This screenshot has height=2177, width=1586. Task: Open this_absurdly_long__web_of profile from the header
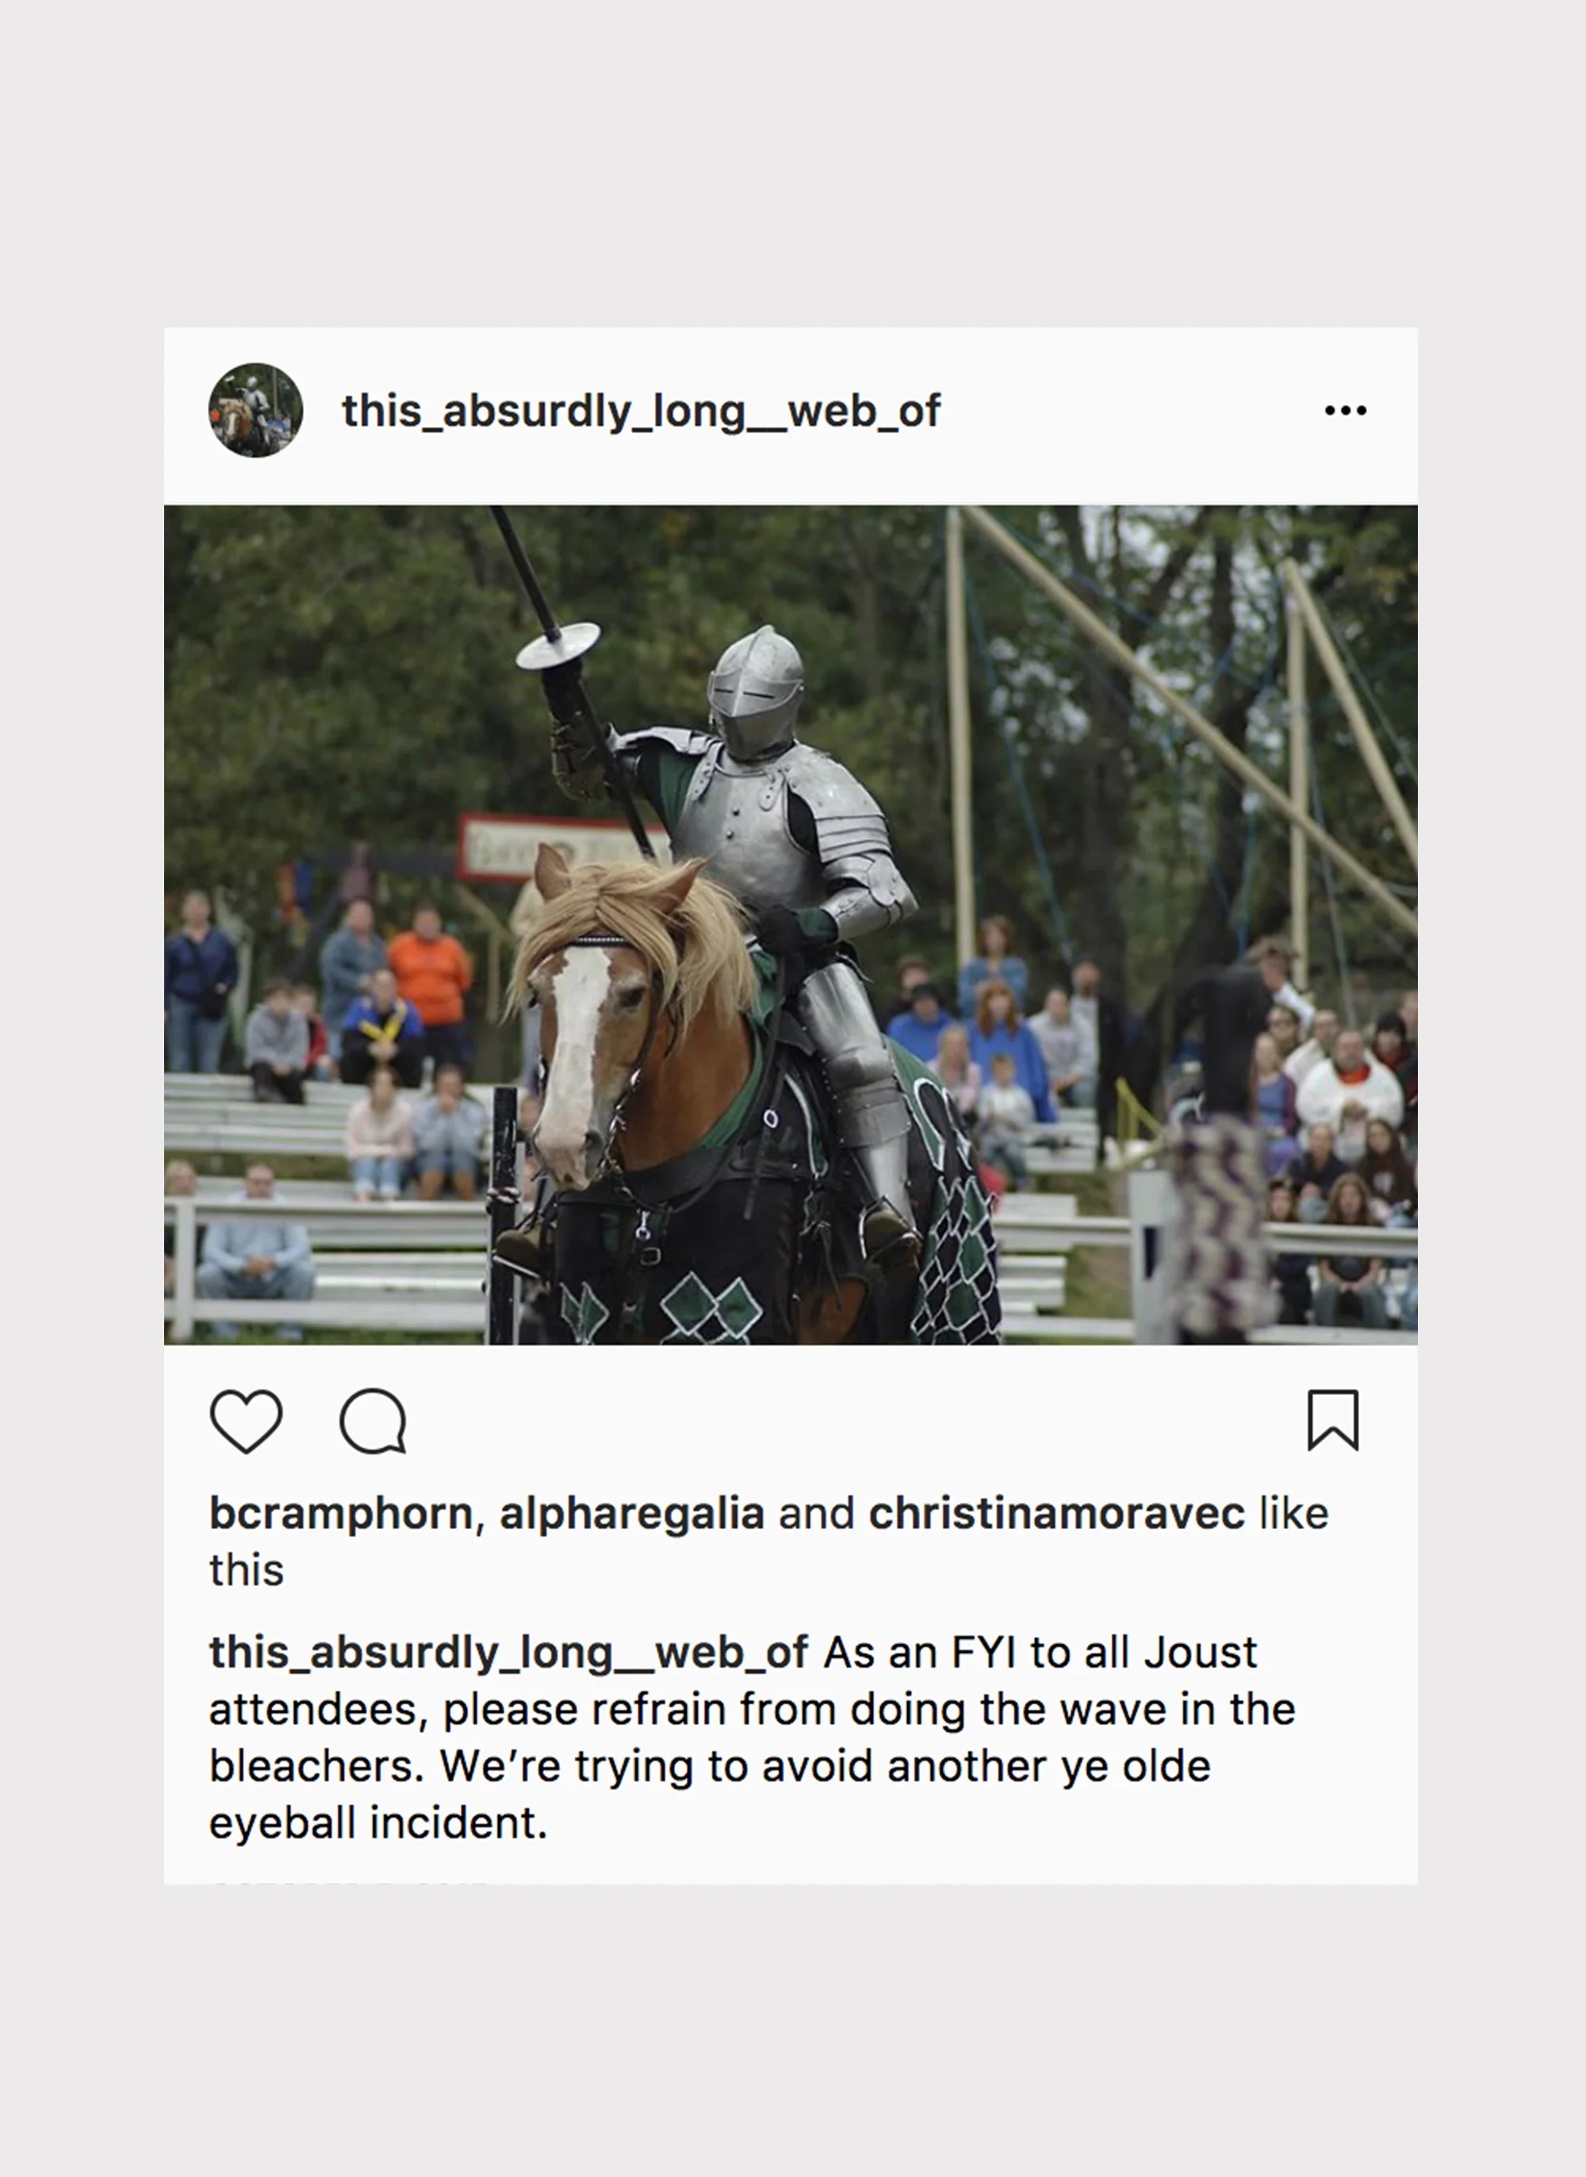tap(642, 411)
